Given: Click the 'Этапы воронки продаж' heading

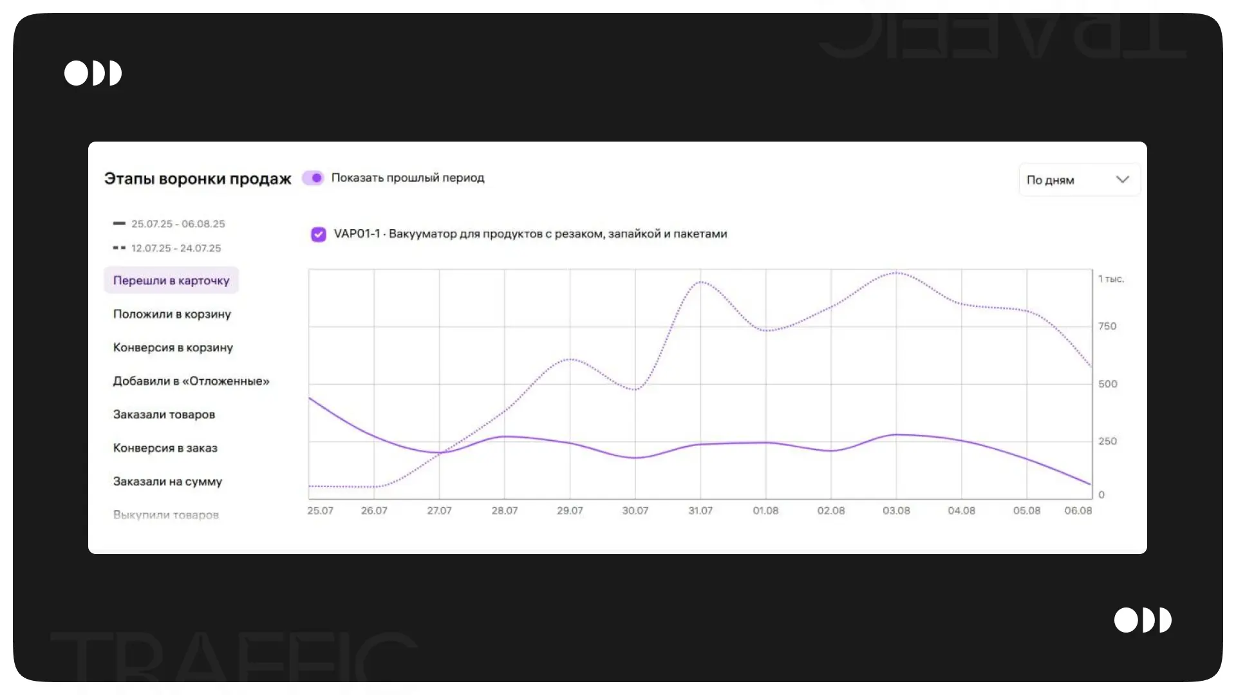Looking at the screenshot, I should tap(198, 179).
